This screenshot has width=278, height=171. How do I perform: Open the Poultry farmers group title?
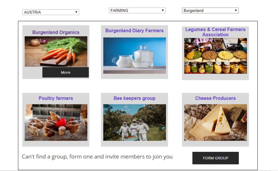click(x=56, y=98)
